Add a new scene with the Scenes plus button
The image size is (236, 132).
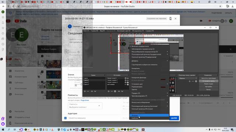(x=85, y=91)
